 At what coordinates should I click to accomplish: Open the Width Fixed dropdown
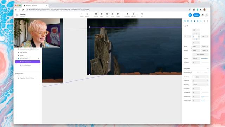click(x=205, y=47)
